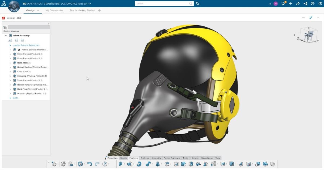The height and width of the screenshot is (170, 324).
Task: Click the notifications bell in the top bar
Action: pyautogui.click(x=283, y=4)
